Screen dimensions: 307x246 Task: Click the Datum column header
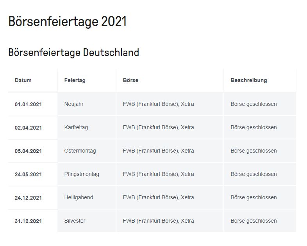tap(23, 81)
